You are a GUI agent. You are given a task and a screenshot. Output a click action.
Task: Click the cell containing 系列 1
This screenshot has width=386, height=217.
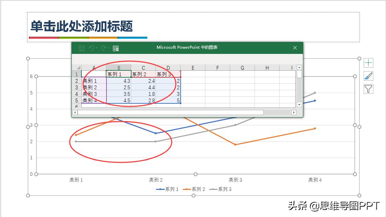118,73
